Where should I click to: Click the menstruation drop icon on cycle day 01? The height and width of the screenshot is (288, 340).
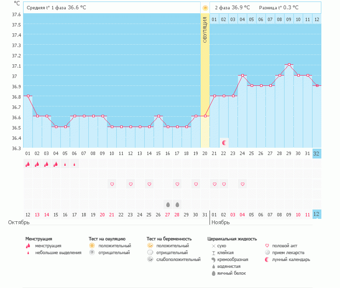tap(27, 164)
